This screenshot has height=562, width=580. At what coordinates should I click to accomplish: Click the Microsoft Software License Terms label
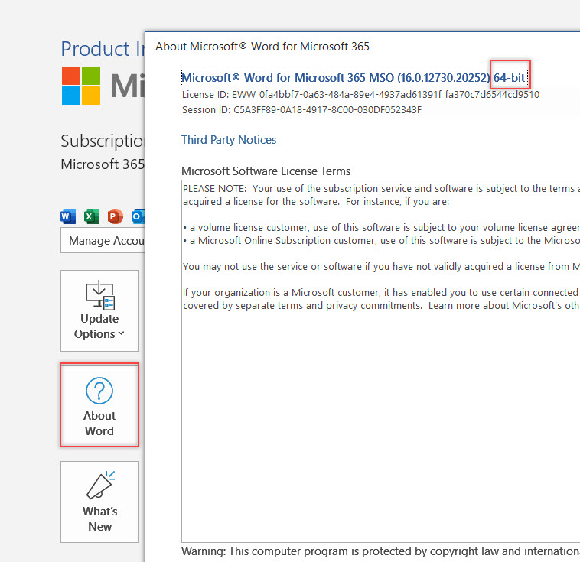(266, 171)
